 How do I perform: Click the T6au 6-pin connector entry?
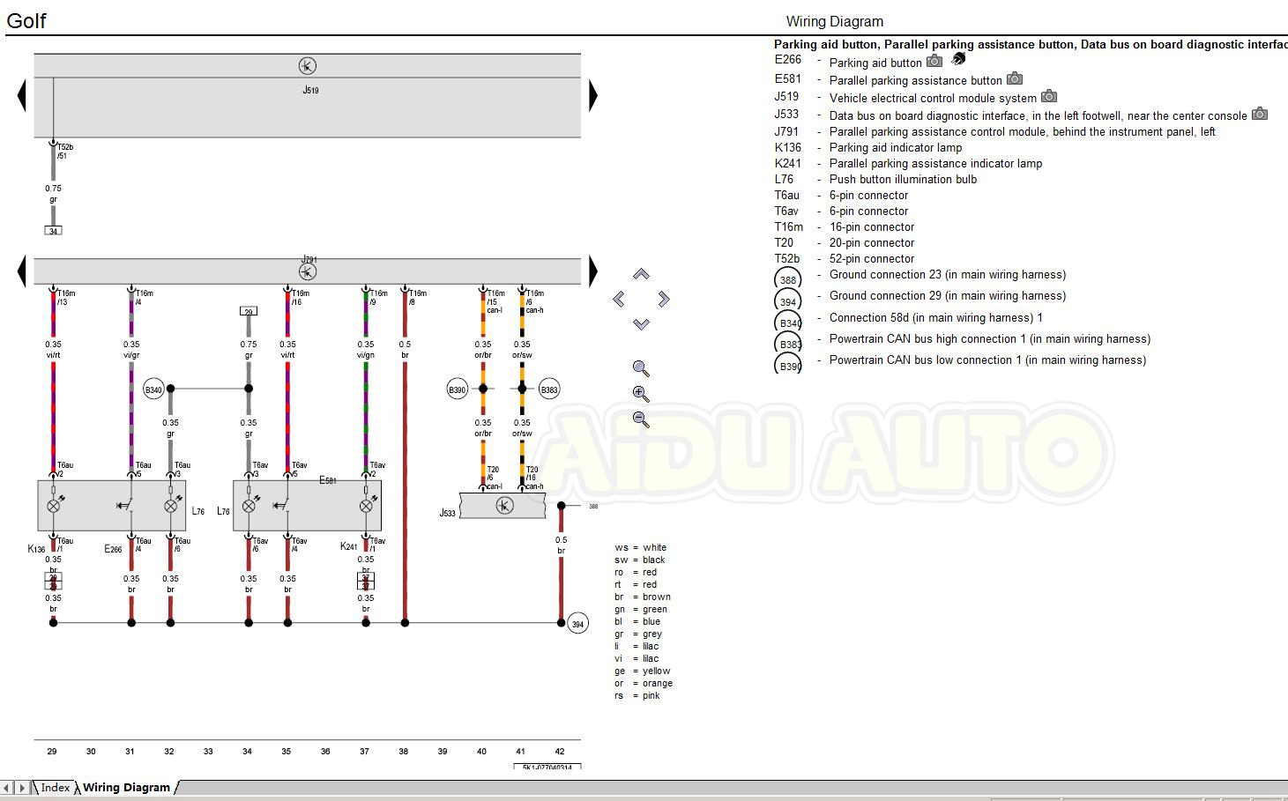tap(841, 195)
